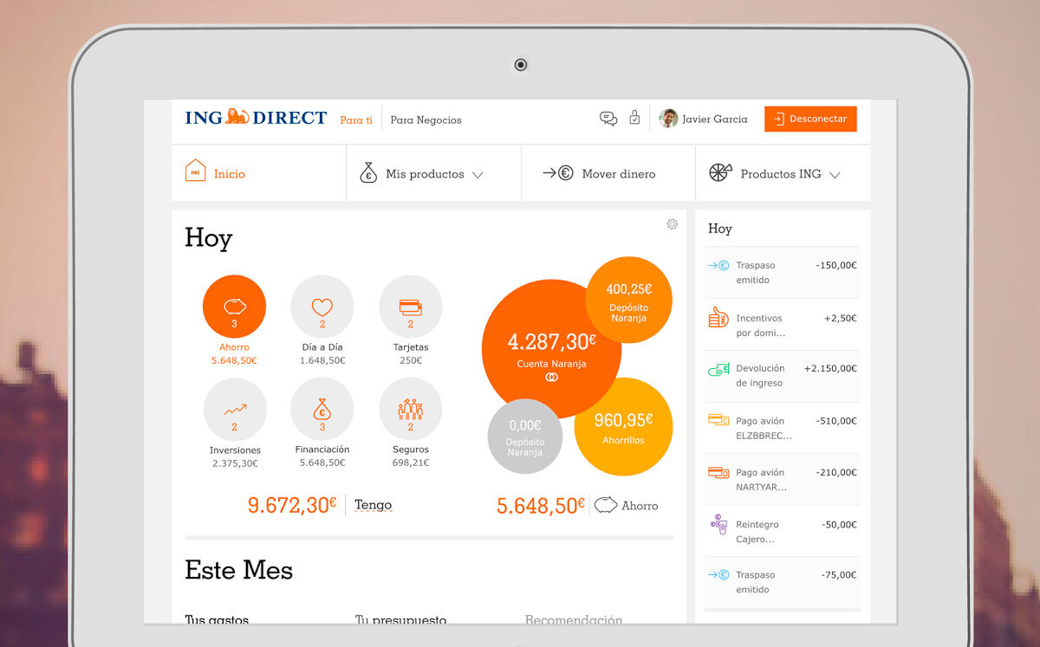
Task: Open Javier Garcia's profile menu
Action: click(704, 118)
